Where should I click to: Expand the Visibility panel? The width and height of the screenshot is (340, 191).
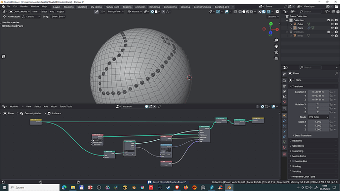click(297, 171)
